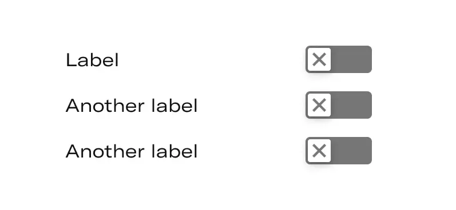Click the last row's "Another label" text
The image size is (456, 210).
[x=132, y=151]
